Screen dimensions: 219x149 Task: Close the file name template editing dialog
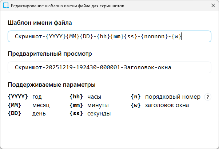click(x=213, y=5)
